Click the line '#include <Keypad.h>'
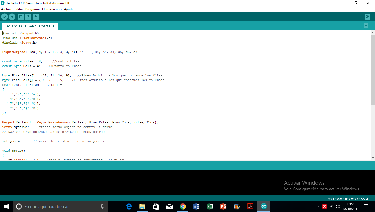The height and width of the screenshot is (212, 375). click(x=20, y=33)
